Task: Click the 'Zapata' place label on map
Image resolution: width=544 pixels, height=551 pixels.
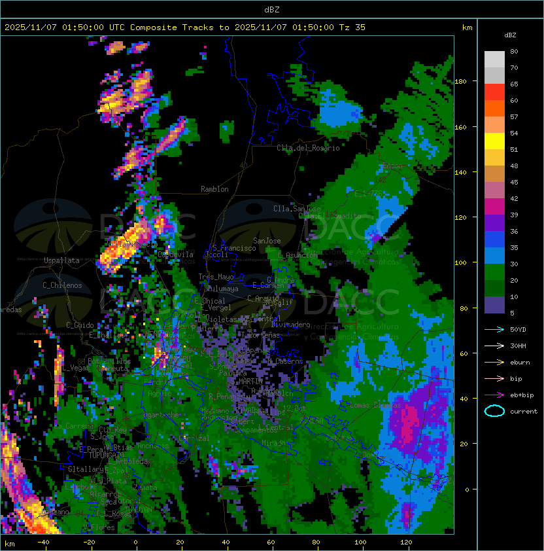Action: [145, 488]
